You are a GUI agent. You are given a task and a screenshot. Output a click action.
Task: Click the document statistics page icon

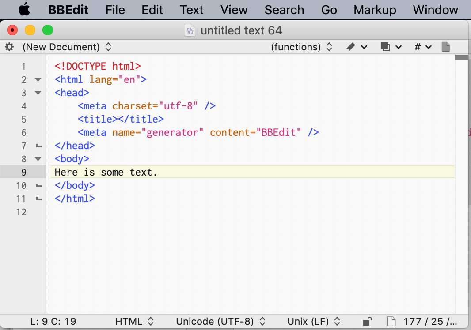click(x=391, y=322)
